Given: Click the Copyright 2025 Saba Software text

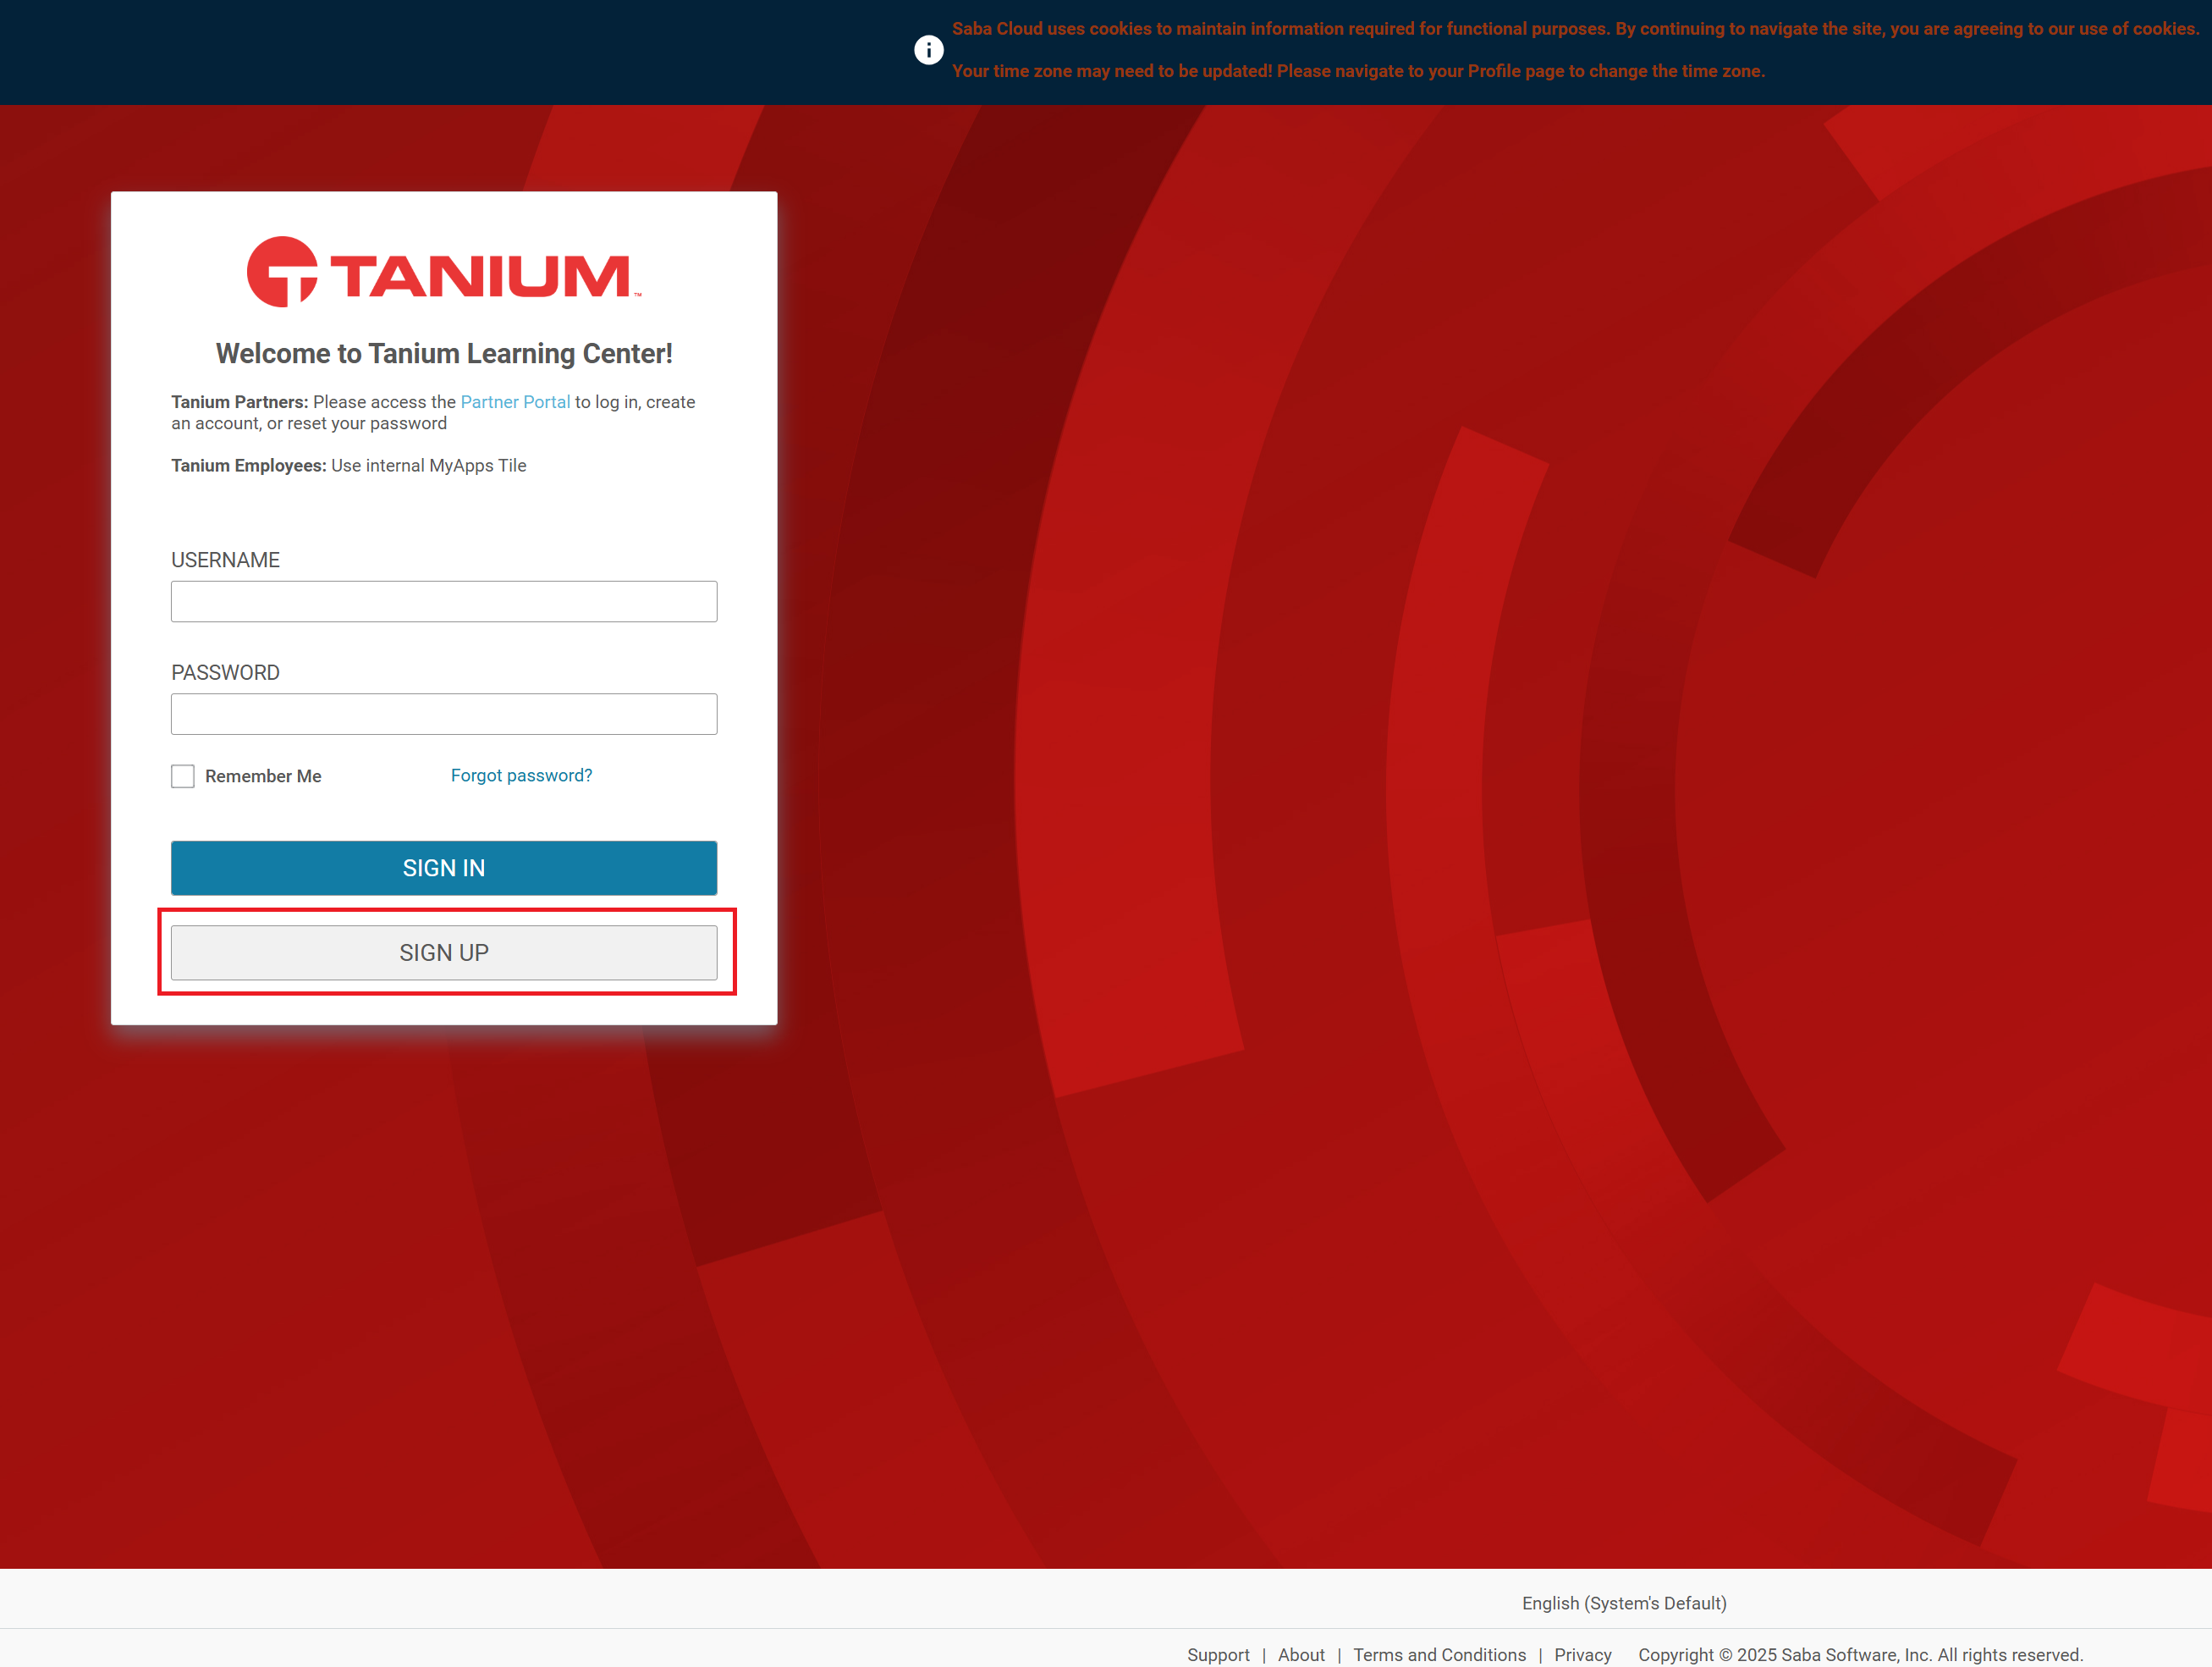Looking at the screenshot, I should coord(1860,1655).
